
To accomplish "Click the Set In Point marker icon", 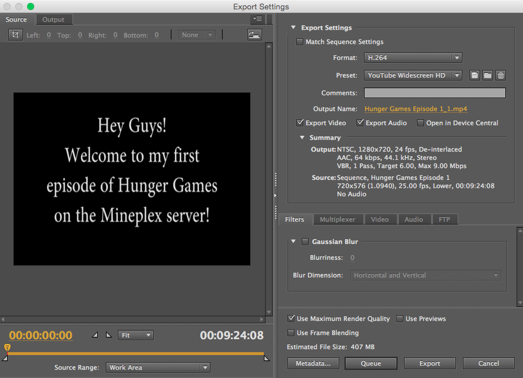I will pyautogui.click(x=95, y=334).
